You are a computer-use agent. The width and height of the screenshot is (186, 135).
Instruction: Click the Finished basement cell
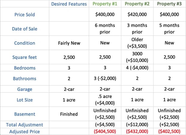(69, 114)
